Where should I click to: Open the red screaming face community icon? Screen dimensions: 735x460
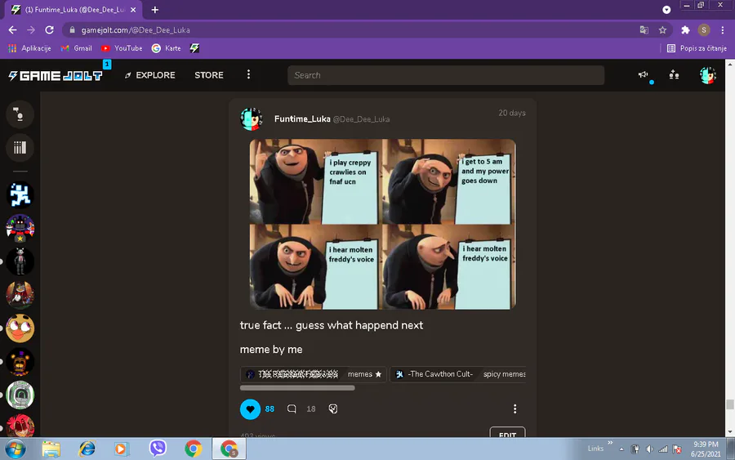20,426
